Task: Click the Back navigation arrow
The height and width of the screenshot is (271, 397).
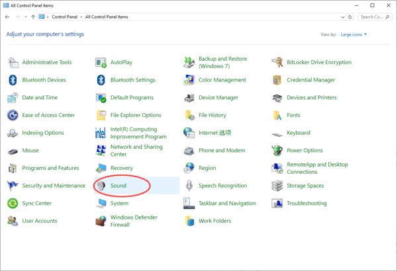Action: click(x=7, y=17)
